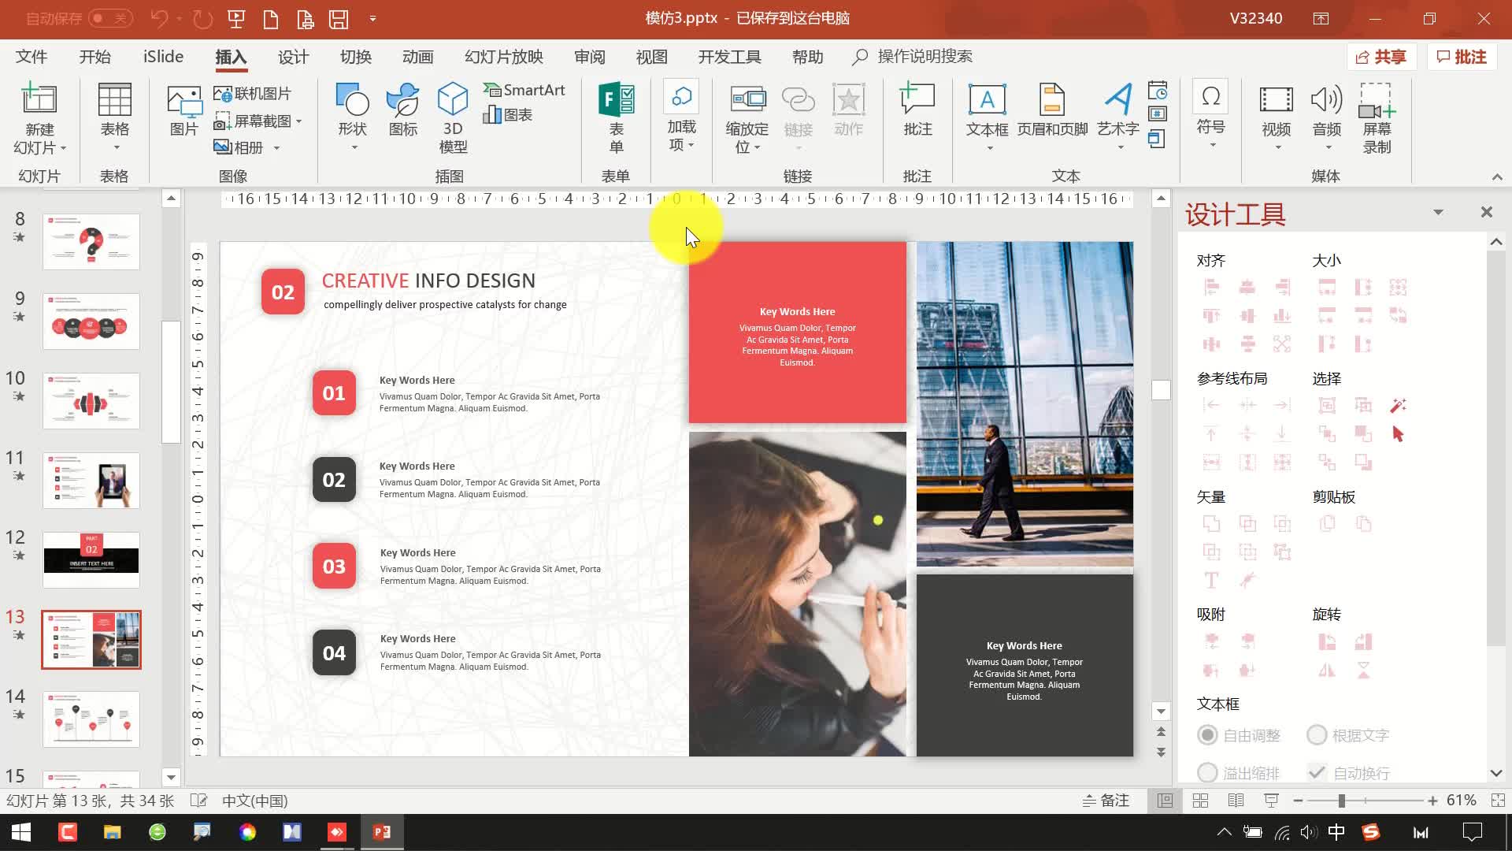This screenshot has height=851, width=1512.
Task: Click the 艺术字 (WordArt) tool
Action: tap(1118, 110)
